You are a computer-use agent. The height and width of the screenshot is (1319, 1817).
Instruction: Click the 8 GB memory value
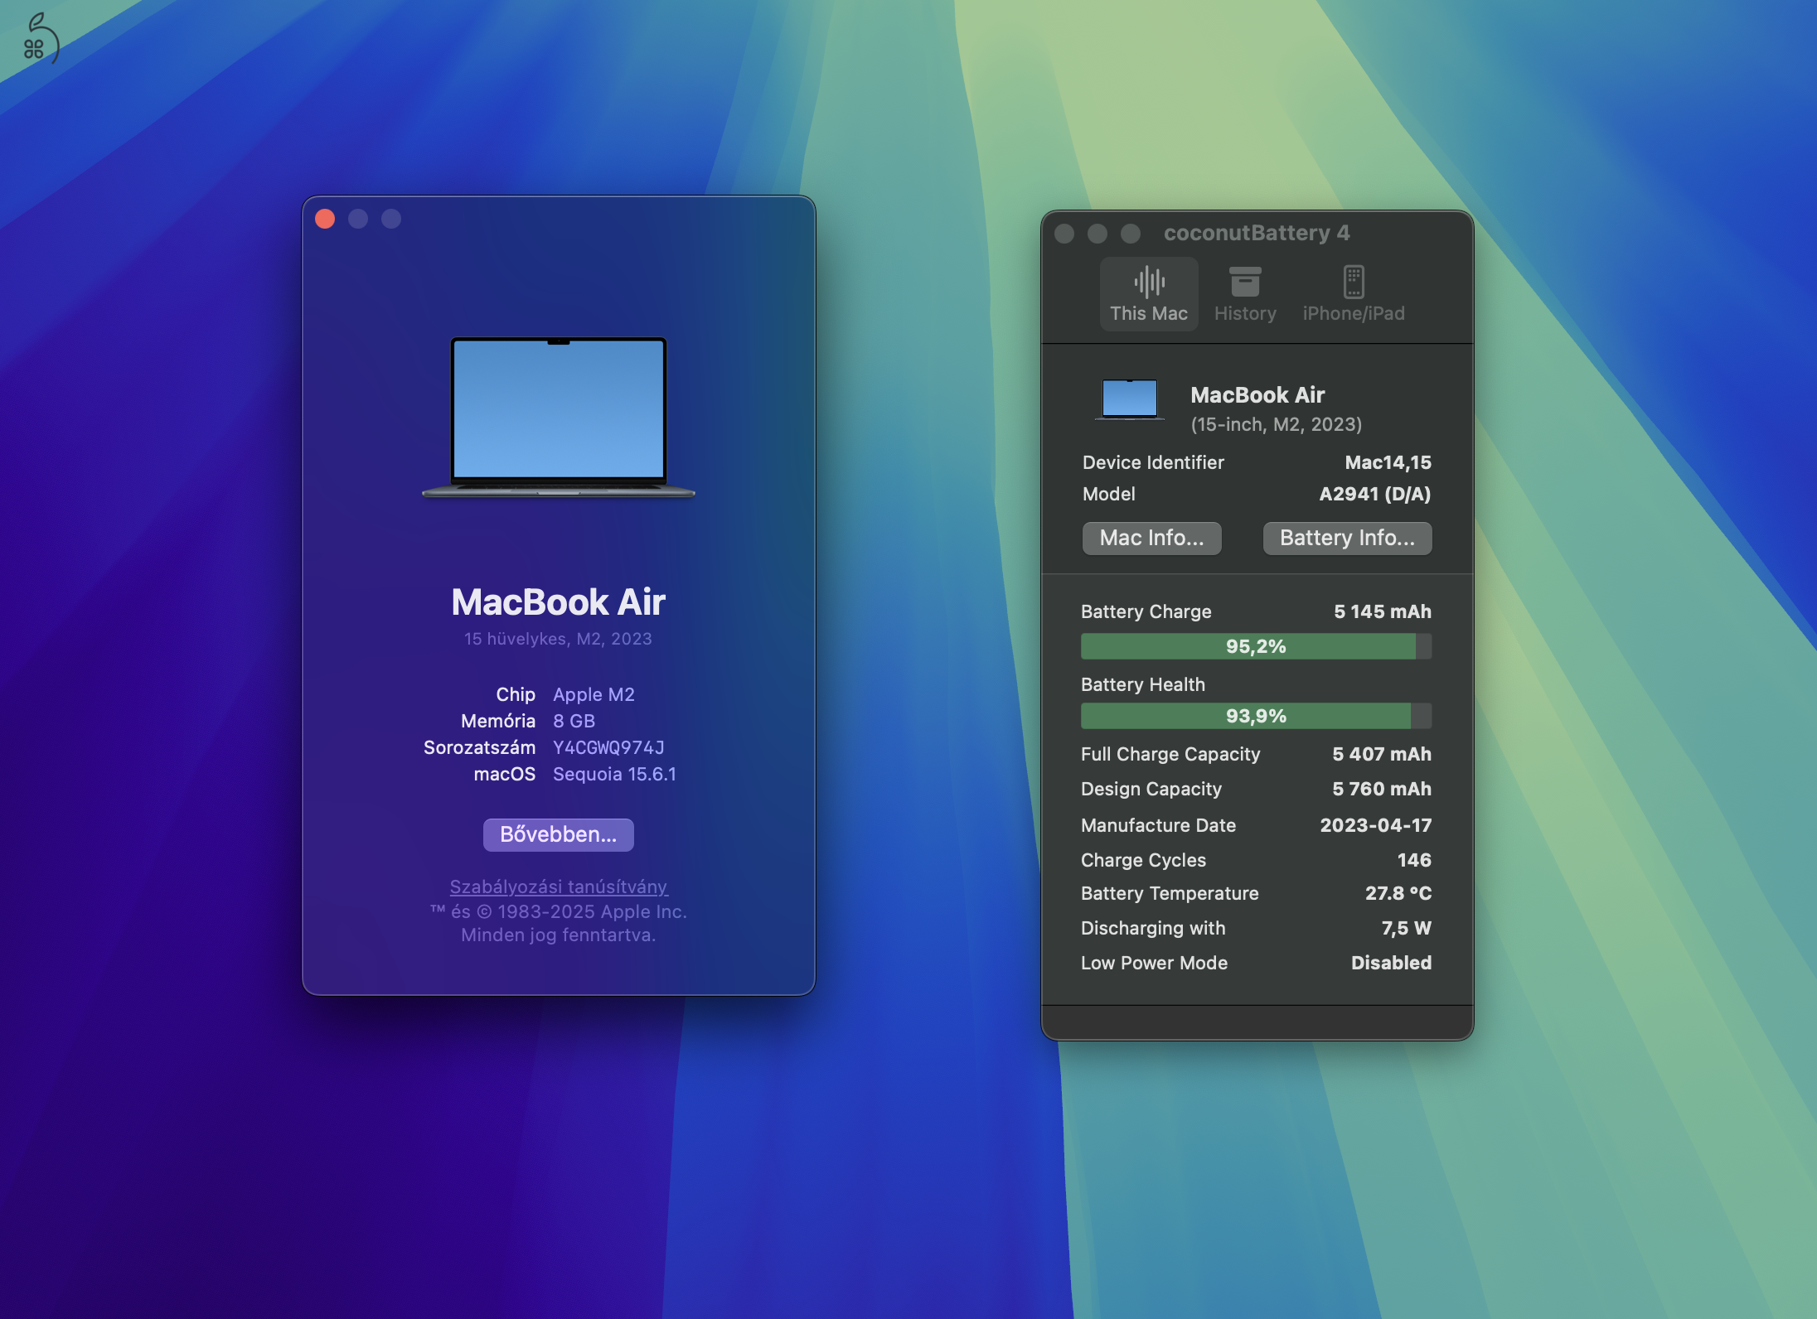click(x=574, y=721)
